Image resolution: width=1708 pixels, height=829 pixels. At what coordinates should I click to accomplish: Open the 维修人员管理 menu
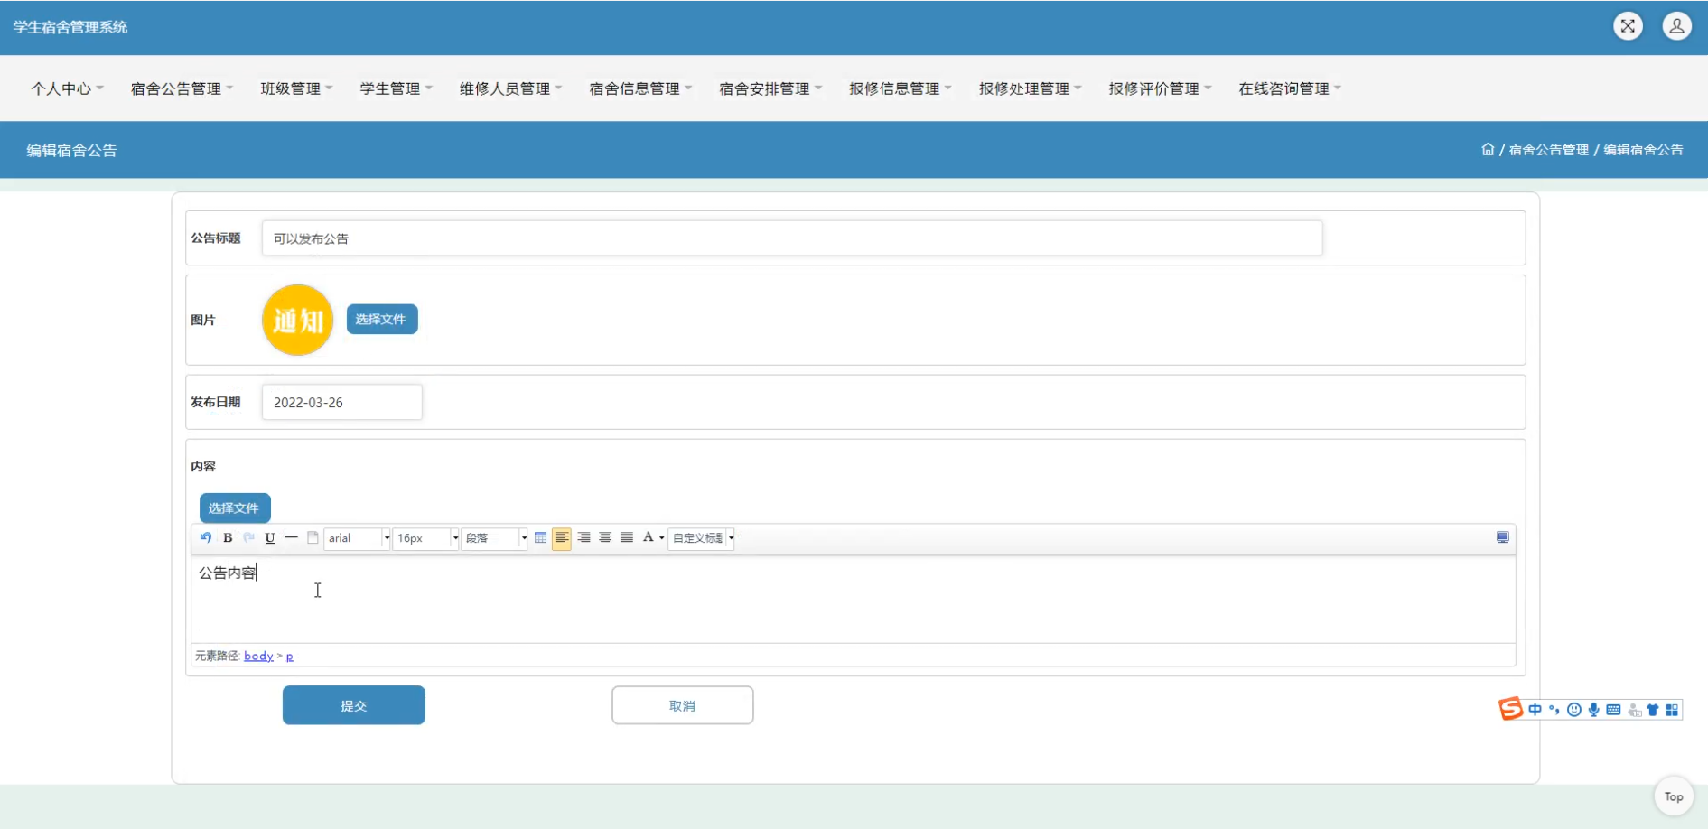[510, 88]
